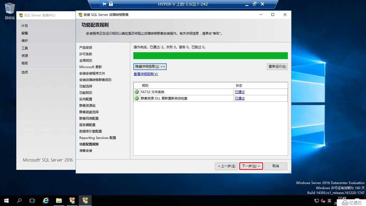
Task: Go back with 上一步(B) button
Action: 226,166
